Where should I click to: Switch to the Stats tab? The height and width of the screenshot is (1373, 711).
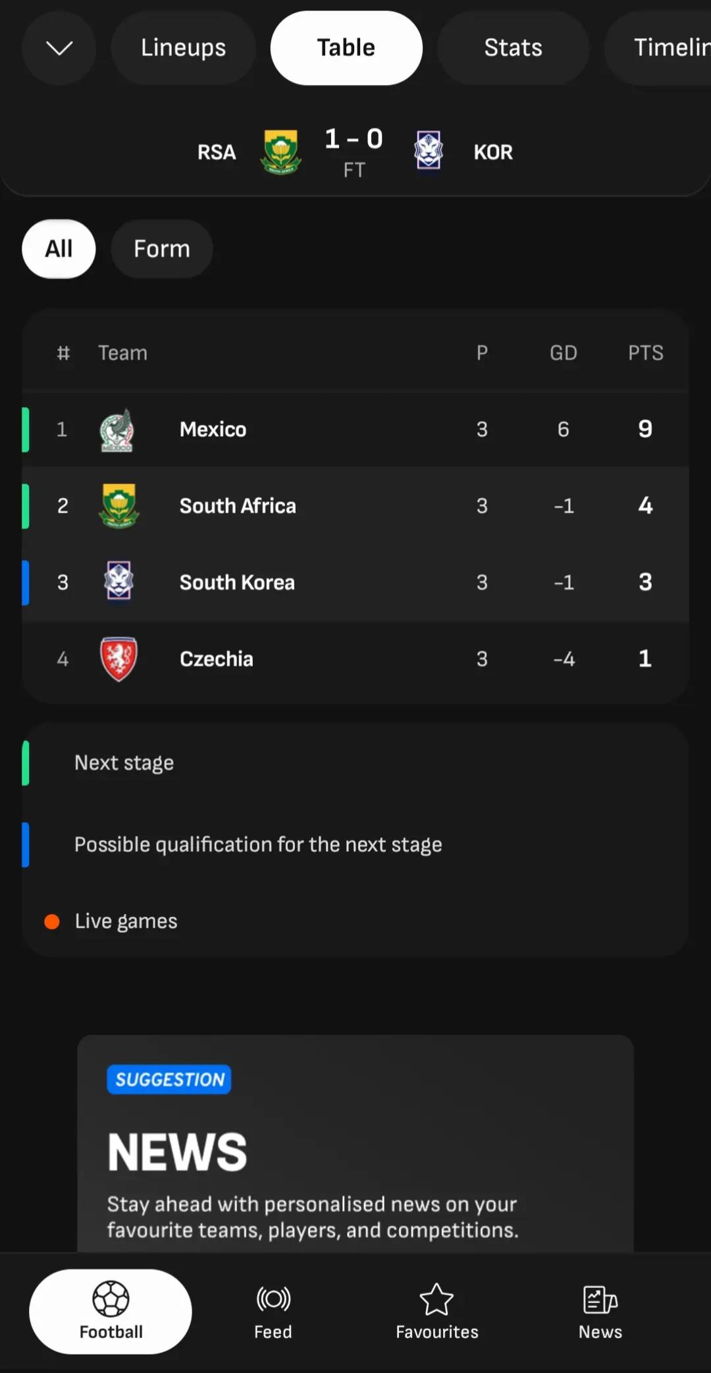(x=513, y=48)
